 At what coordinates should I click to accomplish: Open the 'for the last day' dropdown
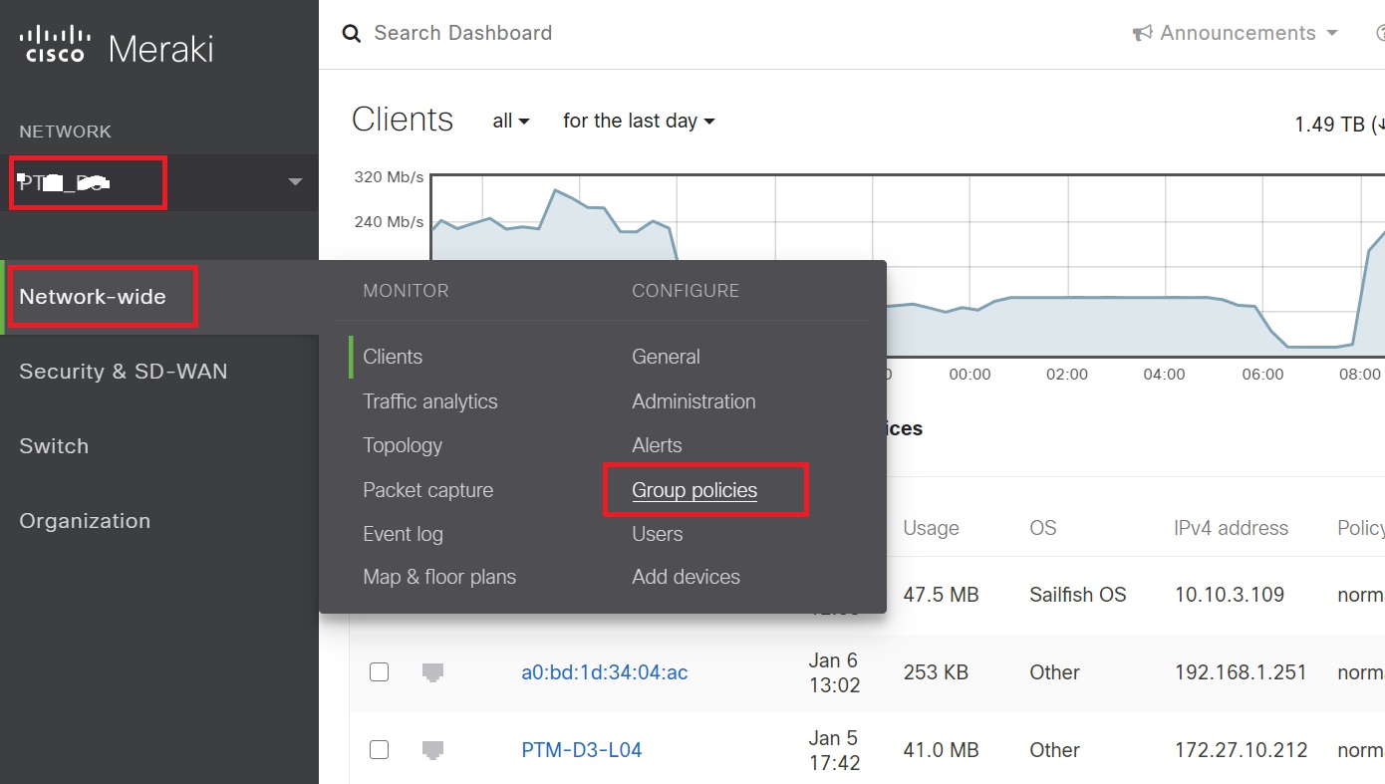(x=639, y=122)
